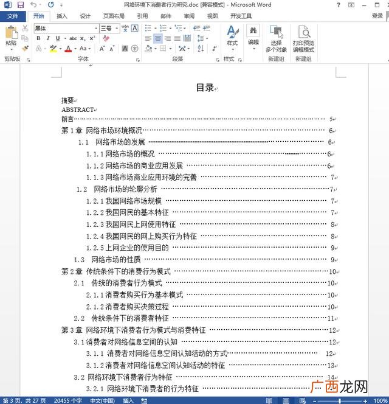Toggle the Insert (插入) mode in status bar

pos(128,400)
